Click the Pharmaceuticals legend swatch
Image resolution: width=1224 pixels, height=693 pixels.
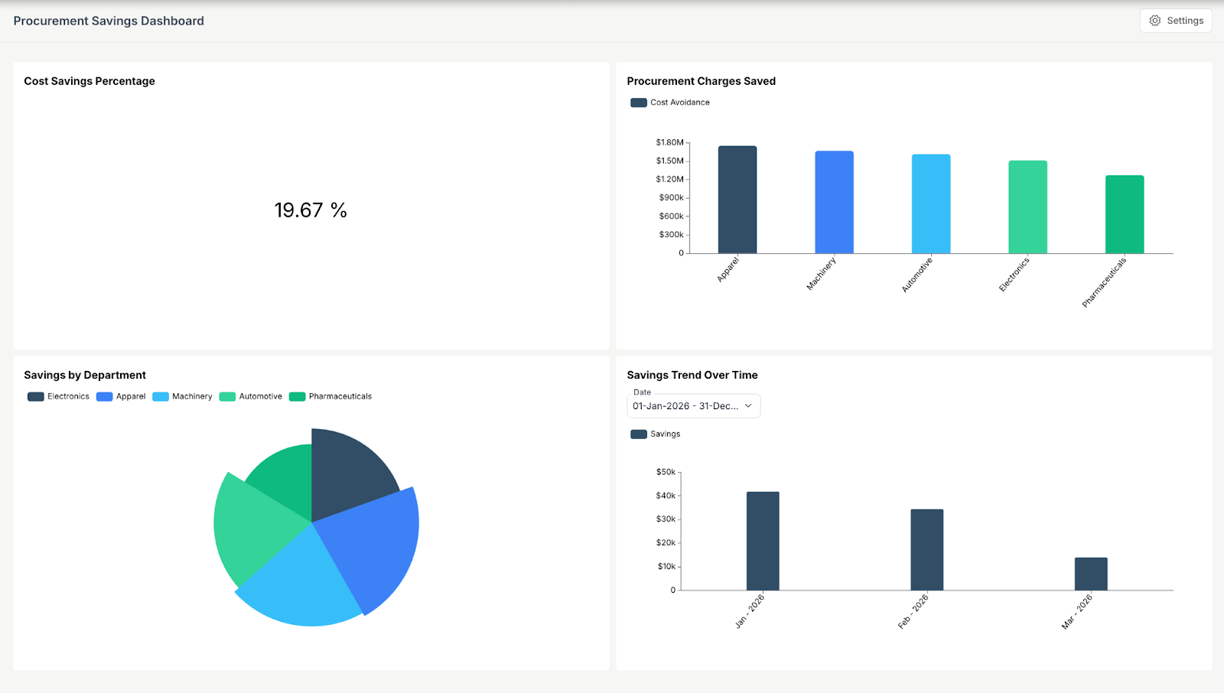click(x=297, y=396)
